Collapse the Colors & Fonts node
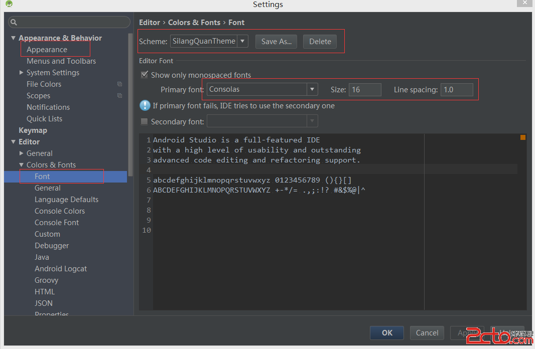This screenshot has height=349, width=535. click(x=21, y=165)
